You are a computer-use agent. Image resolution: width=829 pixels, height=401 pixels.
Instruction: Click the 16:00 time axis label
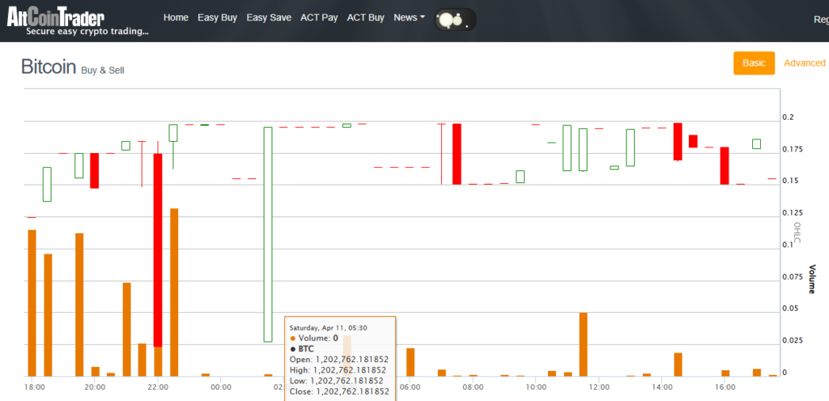725,387
